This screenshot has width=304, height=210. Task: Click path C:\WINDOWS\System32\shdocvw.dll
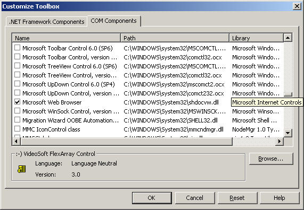(171, 102)
